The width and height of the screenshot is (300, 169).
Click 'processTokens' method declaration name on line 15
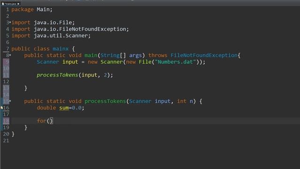[x=105, y=101]
